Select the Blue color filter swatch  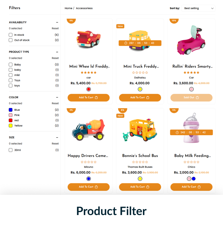(x=10, y=110)
